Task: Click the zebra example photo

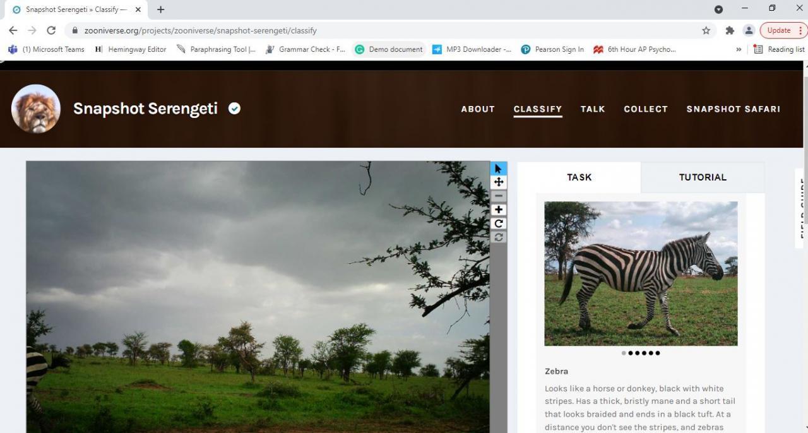Action: tap(641, 273)
